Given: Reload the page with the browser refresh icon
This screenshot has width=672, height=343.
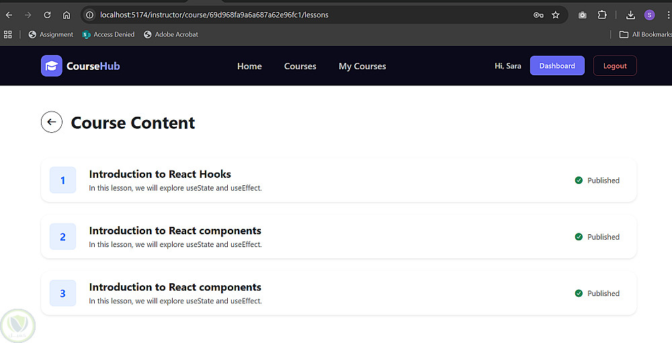Looking at the screenshot, I should tap(47, 15).
